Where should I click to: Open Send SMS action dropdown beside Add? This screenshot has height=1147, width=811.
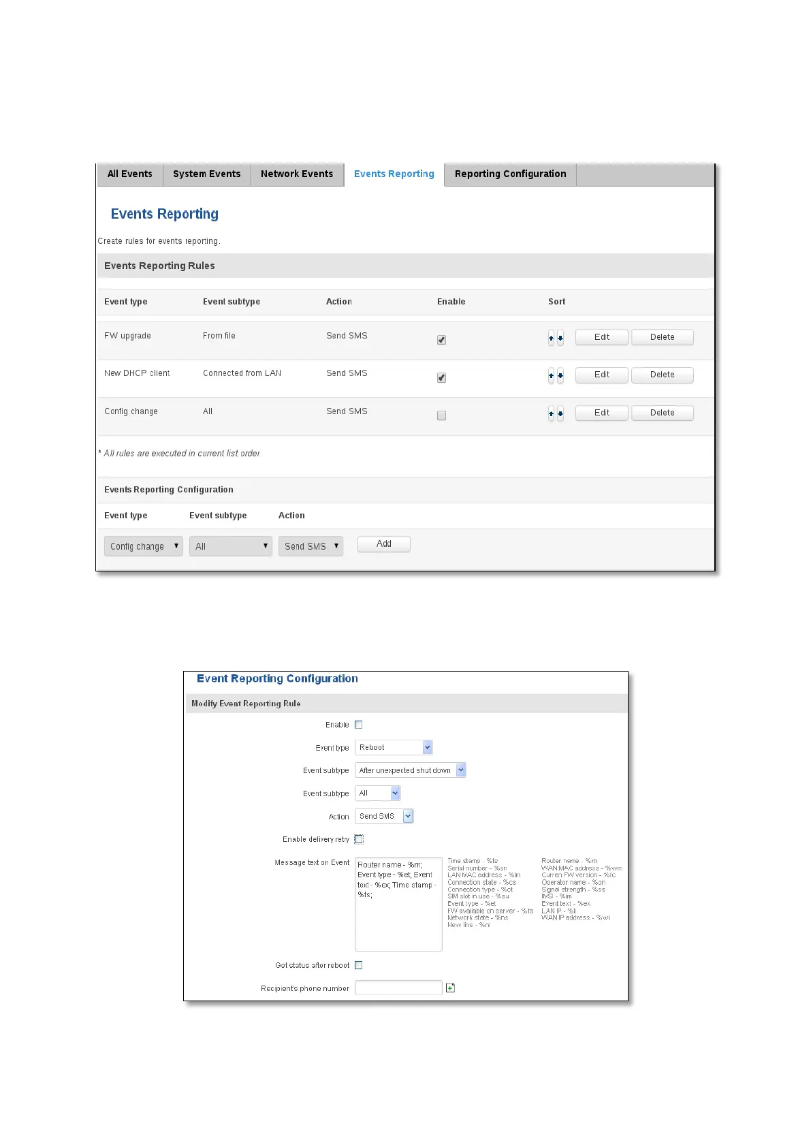(311, 546)
